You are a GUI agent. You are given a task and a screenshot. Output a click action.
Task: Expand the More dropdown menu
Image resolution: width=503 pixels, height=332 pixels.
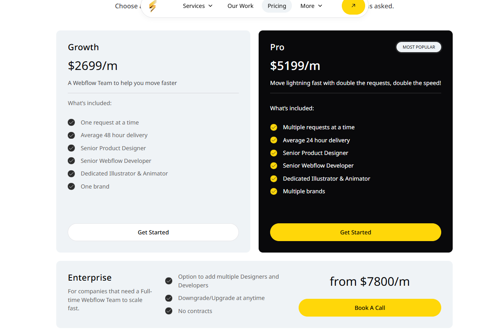pyautogui.click(x=311, y=6)
